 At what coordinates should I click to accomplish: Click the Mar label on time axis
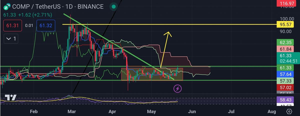(x=72, y=111)
